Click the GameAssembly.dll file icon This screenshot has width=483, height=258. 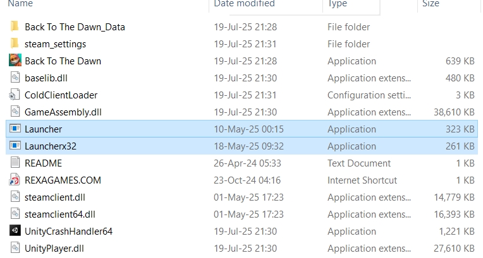15,112
